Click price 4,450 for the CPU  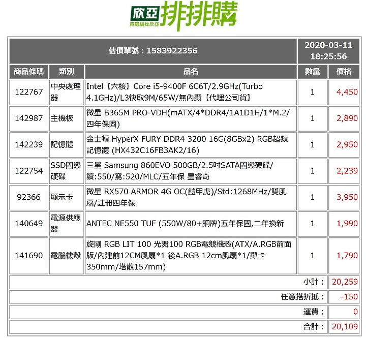347,92
